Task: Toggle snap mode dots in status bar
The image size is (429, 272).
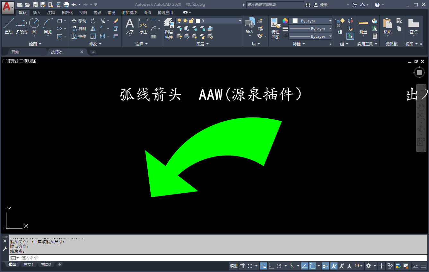Action: [x=250, y=266]
